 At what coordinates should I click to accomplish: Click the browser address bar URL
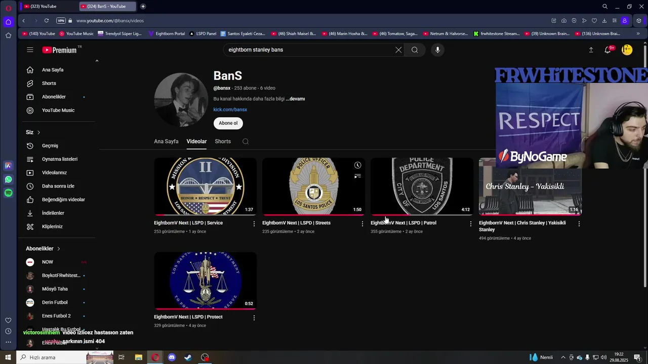point(110,21)
